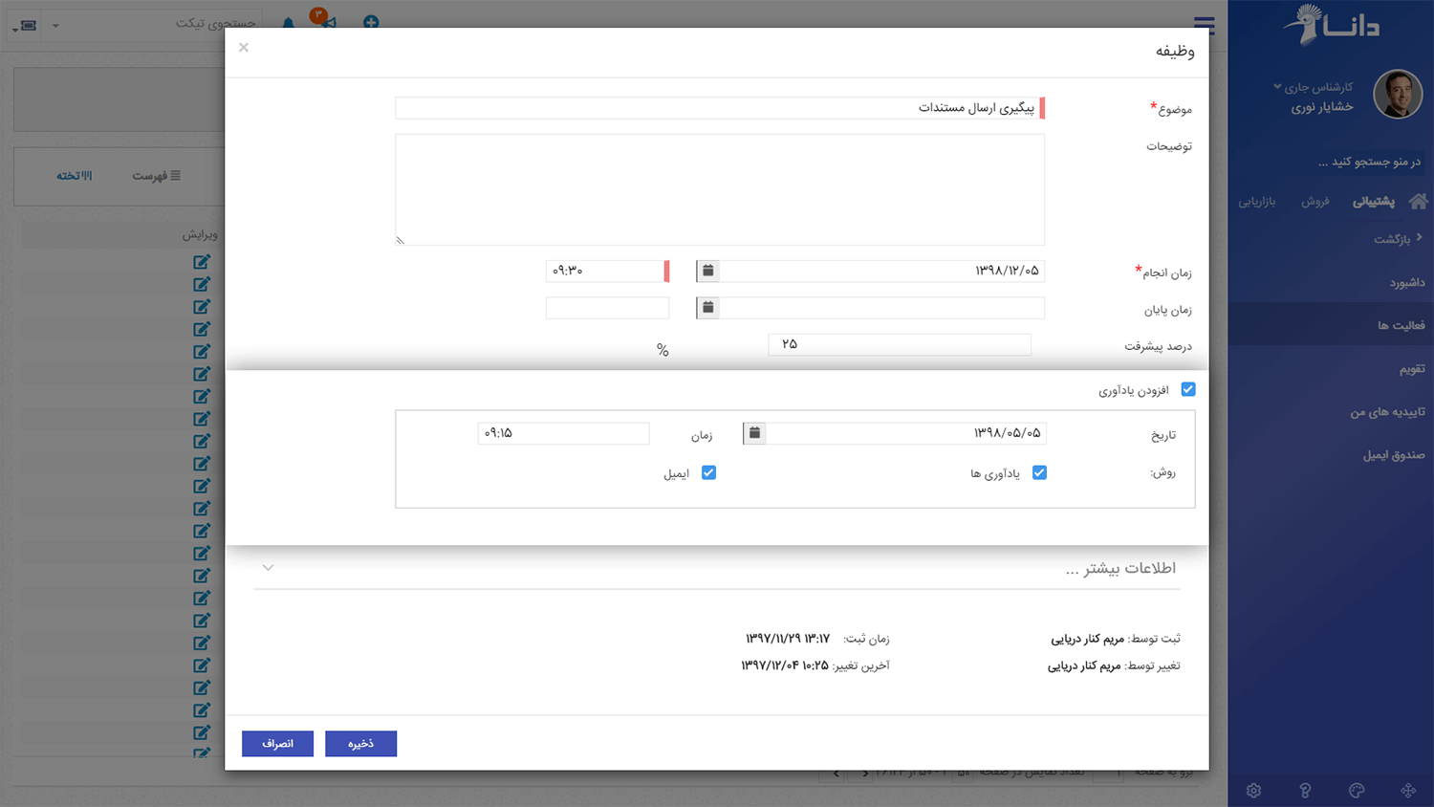Click the notification bell icon

click(x=288, y=23)
